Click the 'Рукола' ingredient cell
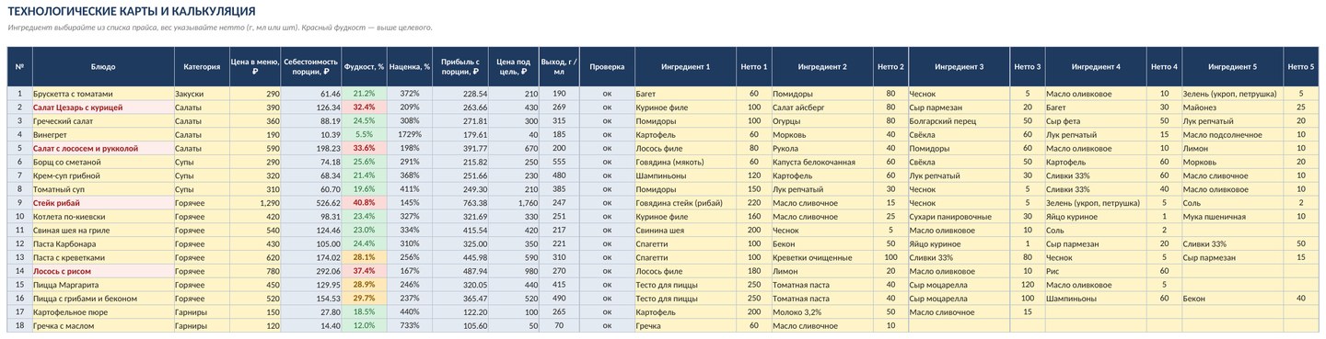Image resolution: width=1326 pixels, height=339 pixels. (822, 148)
